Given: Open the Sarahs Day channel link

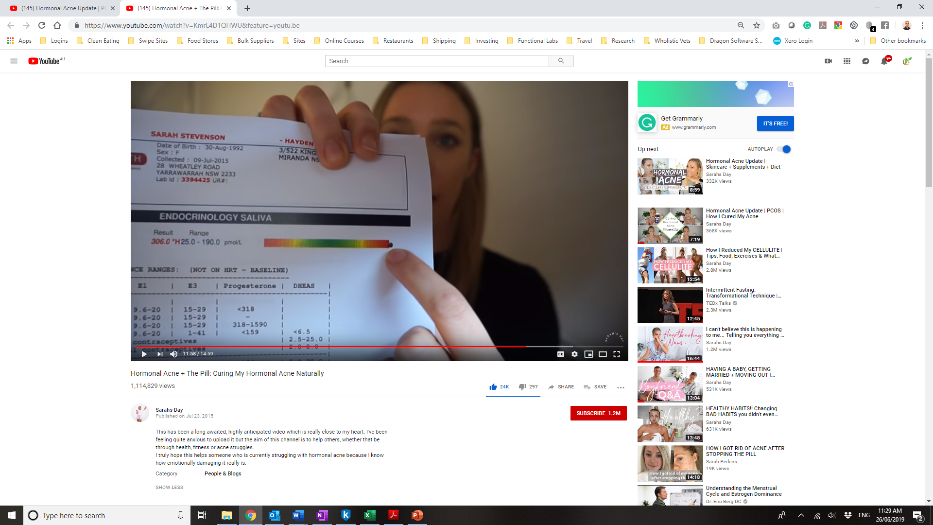Looking at the screenshot, I should coord(169,410).
